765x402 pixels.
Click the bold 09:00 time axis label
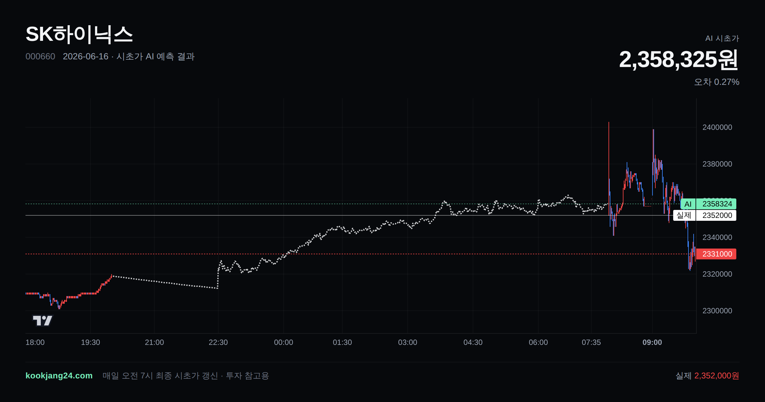point(652,342)
